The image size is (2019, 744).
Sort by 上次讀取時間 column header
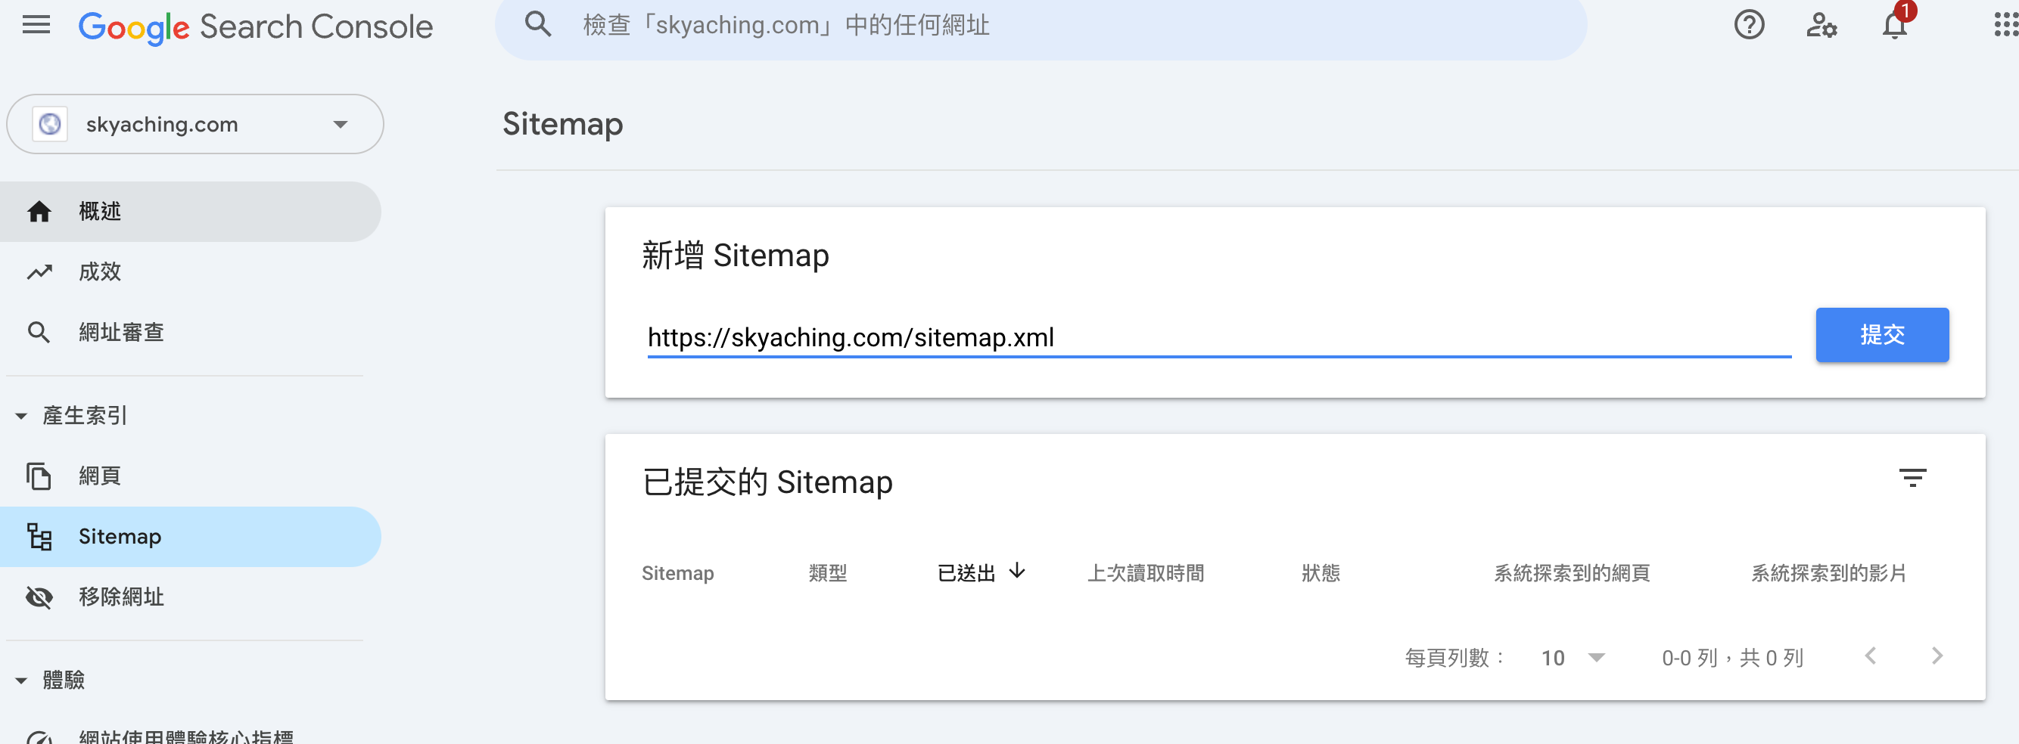tap(1145, 573)
